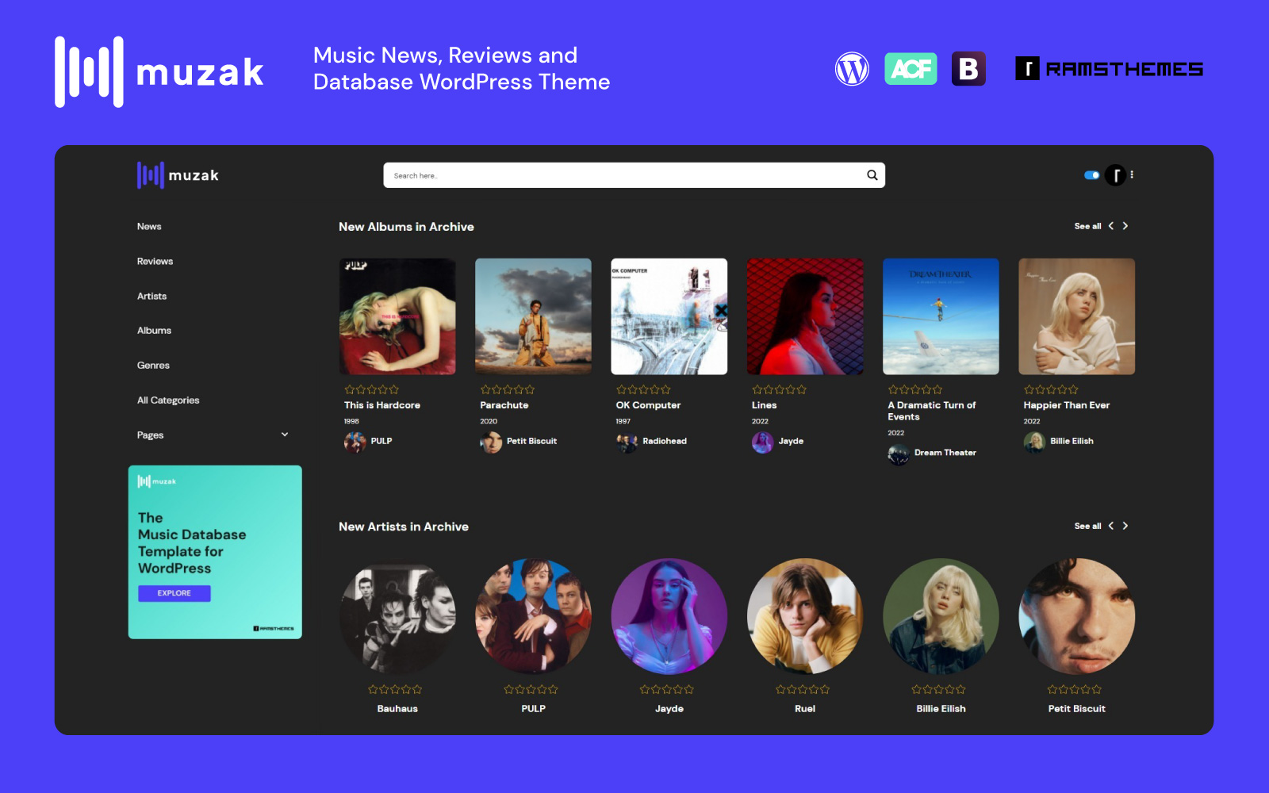Open the three-dot header menu
This screenshot has height=793, width=1269.
(x=1132, y=174)
